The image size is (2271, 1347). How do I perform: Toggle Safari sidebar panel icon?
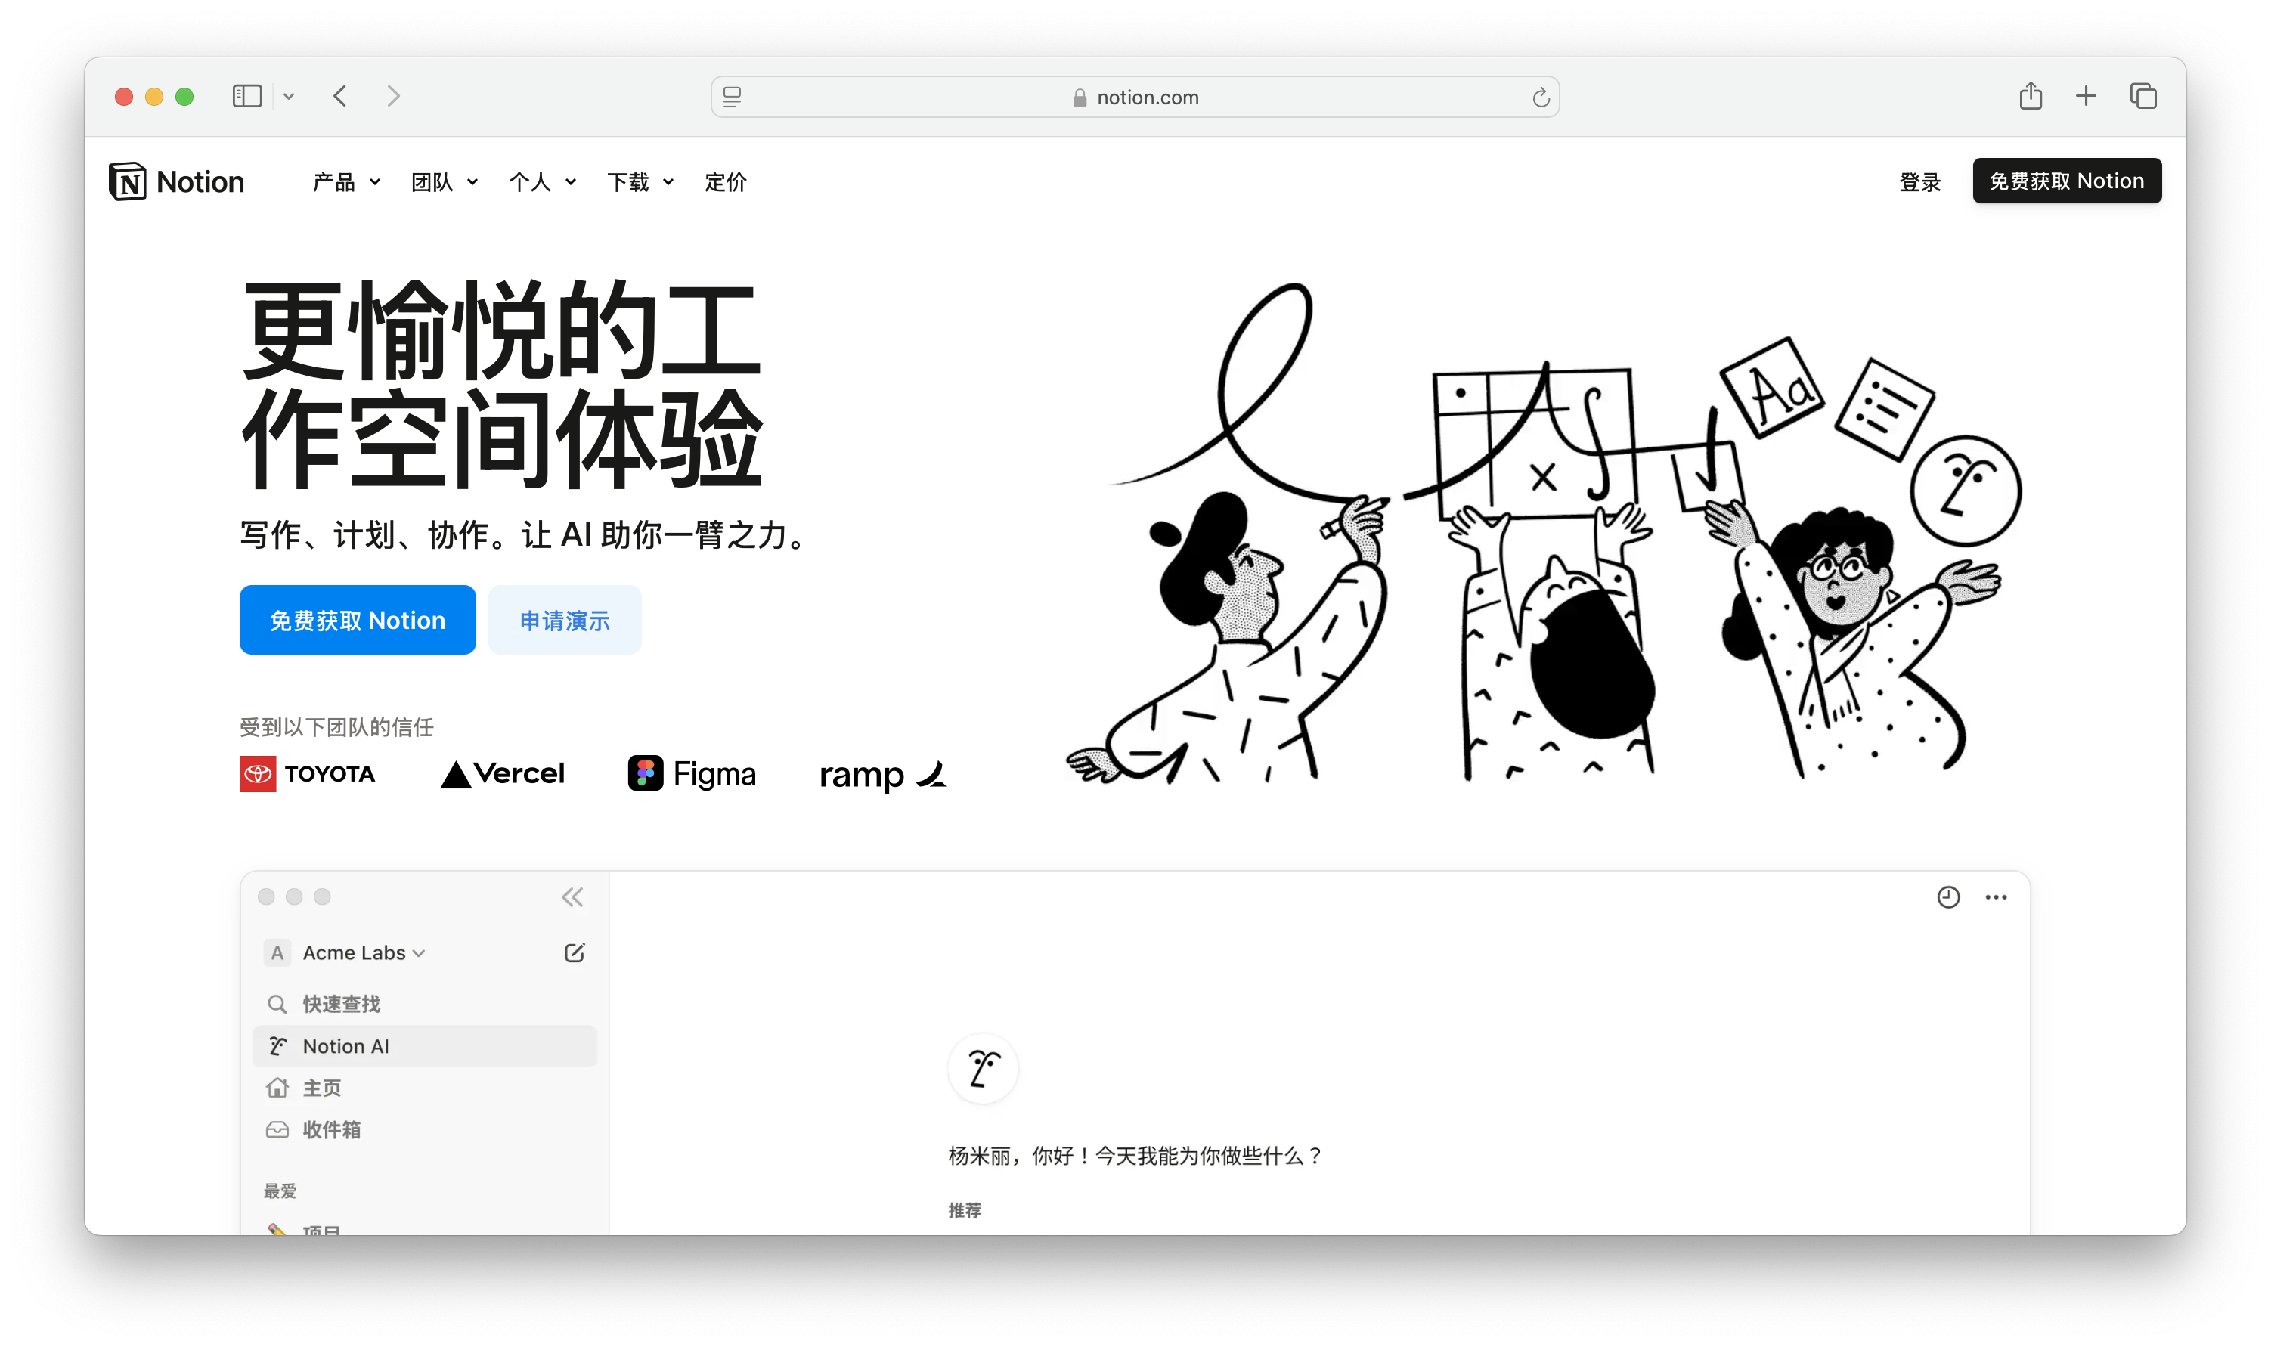point(247,96)
